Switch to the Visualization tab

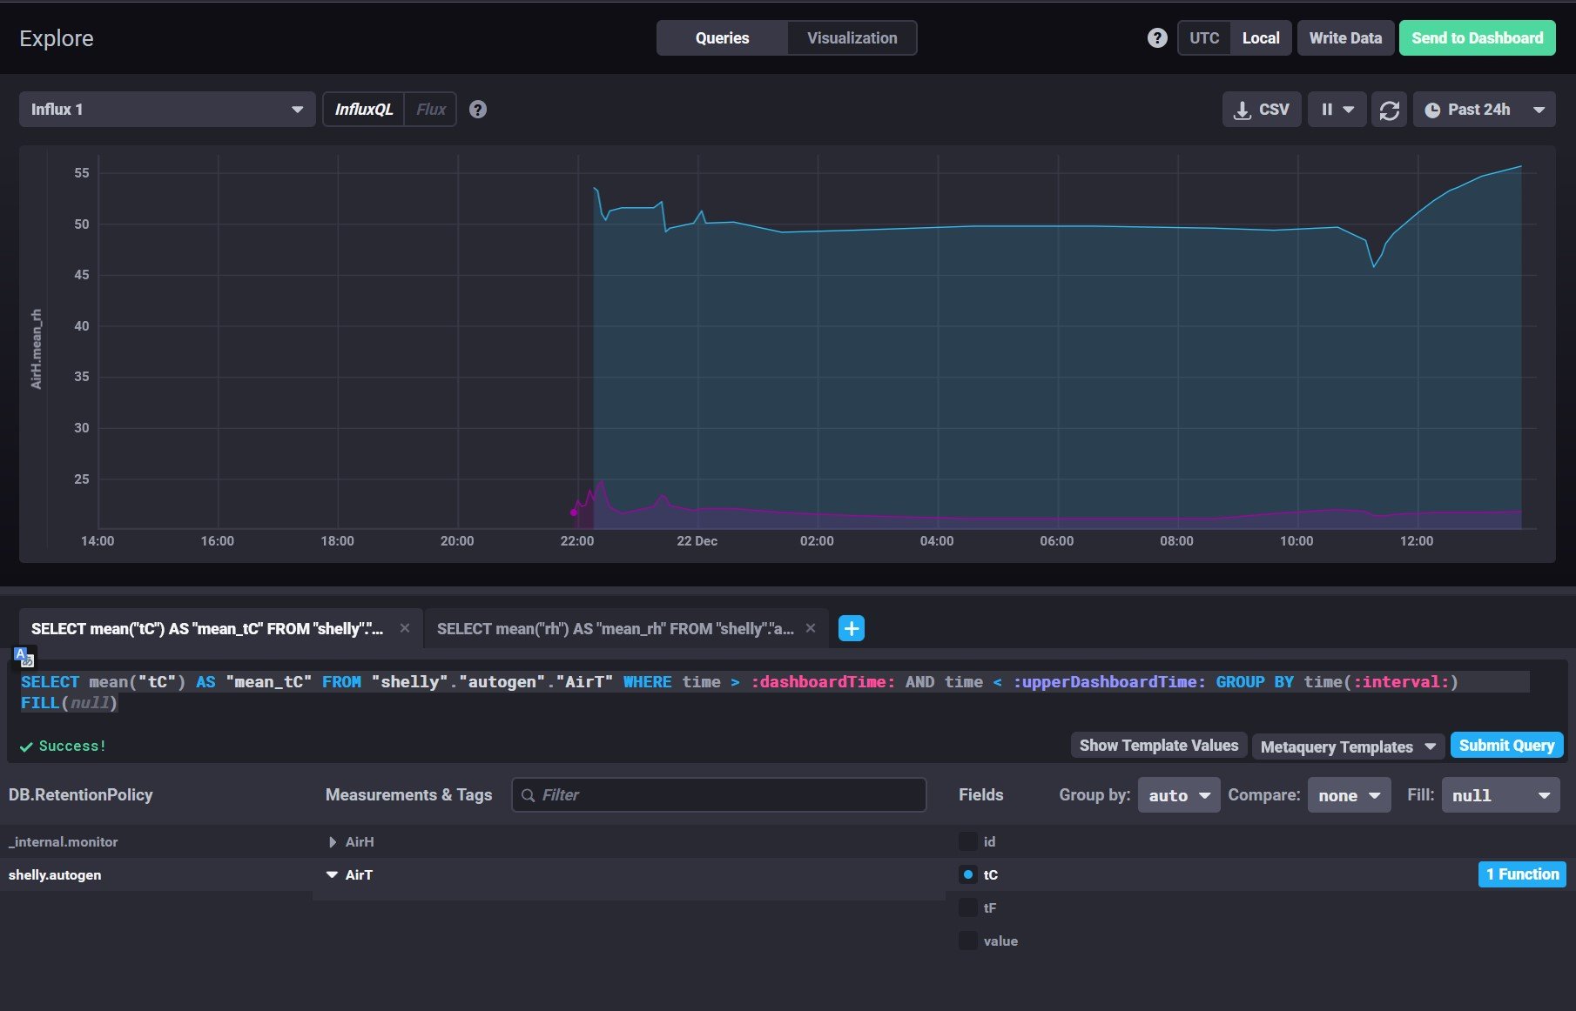pyautogui.click(x=852, y=38)
